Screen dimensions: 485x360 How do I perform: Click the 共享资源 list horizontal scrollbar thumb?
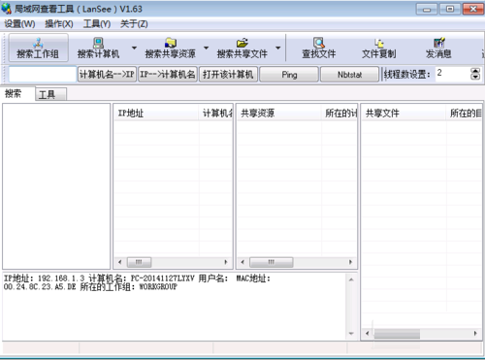click(x=272, y=262)
